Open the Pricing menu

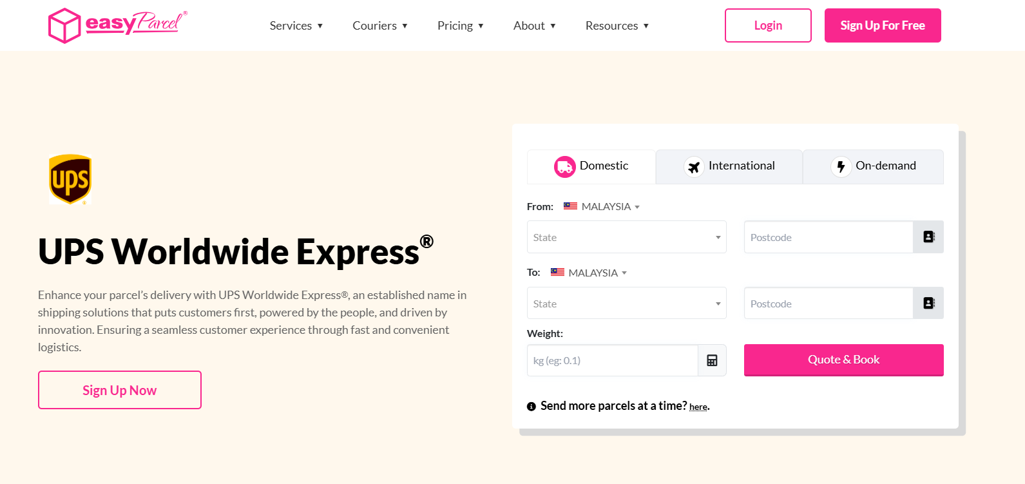[x=460, y=26]
